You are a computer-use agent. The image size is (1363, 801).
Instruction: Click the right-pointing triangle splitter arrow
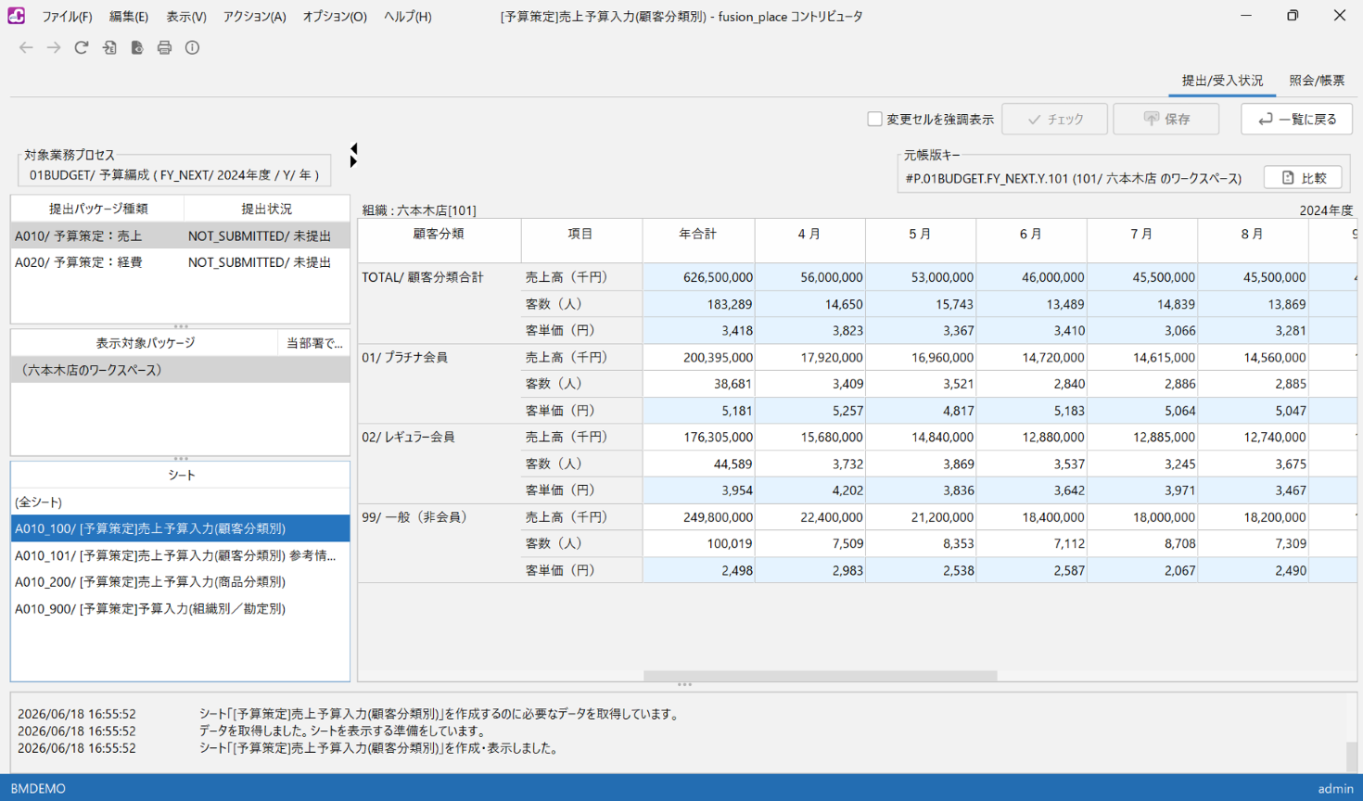(x=353, y=162)
